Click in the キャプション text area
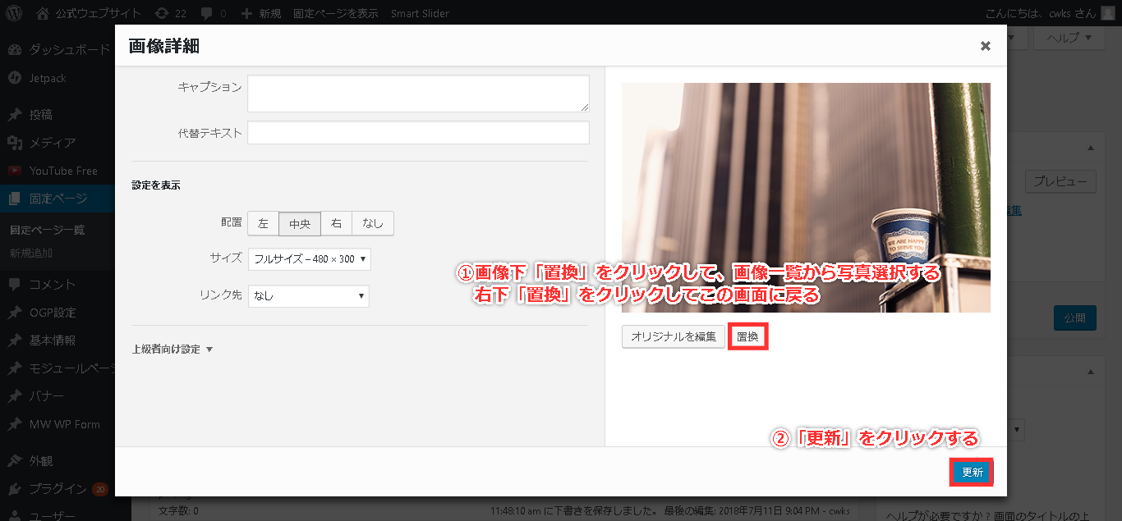Image resolution: width=1122 pixels, height=521 pixels. coord(418,94)
